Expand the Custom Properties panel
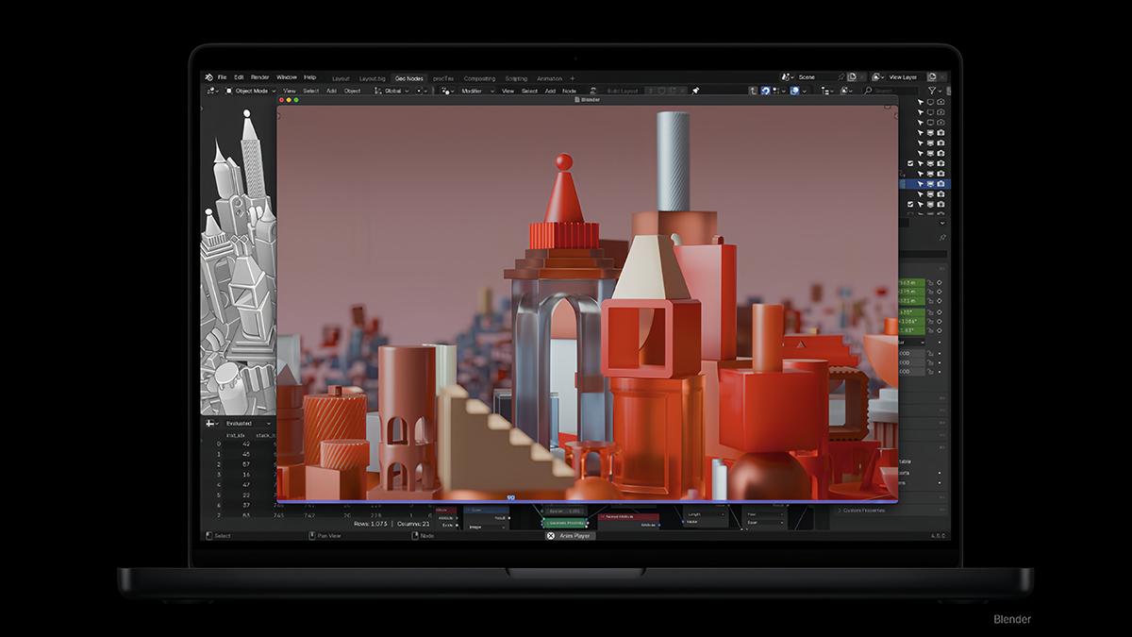 coord(862,511)
